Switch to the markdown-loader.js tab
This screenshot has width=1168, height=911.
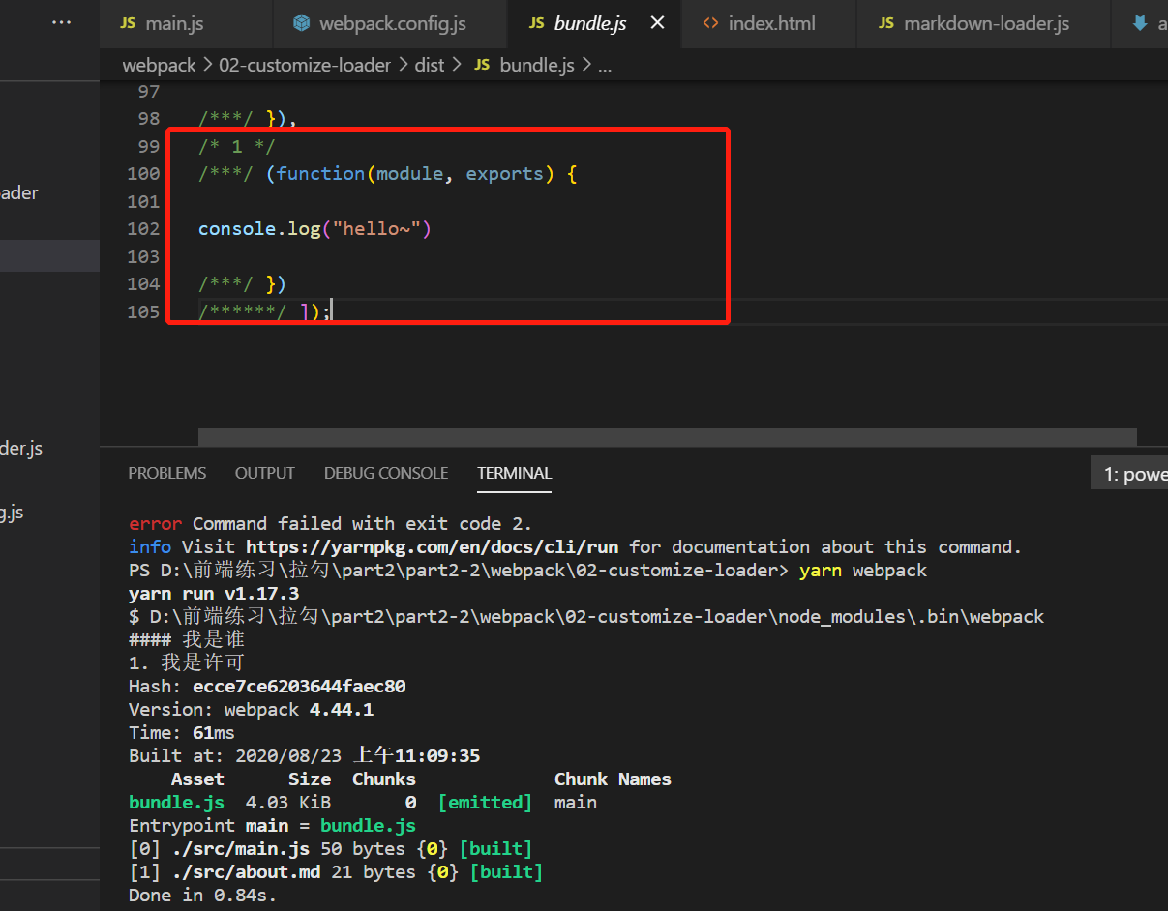[983, 23]
